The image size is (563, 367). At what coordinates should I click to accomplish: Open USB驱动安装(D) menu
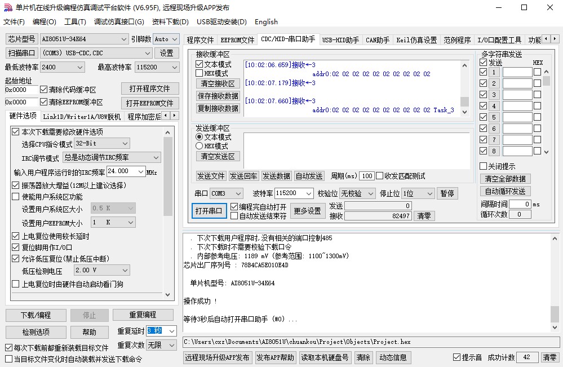pos(221,22)
